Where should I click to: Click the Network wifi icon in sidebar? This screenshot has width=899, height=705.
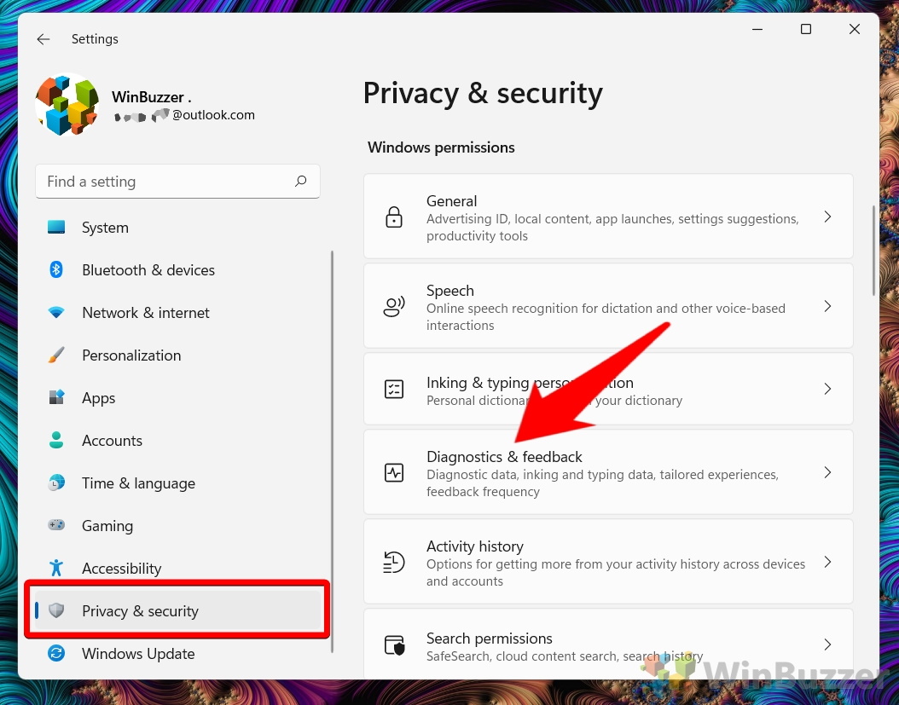point(56,313)
